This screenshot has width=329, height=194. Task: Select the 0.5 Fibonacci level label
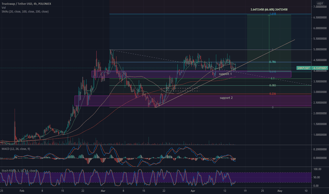pos(273,78)
